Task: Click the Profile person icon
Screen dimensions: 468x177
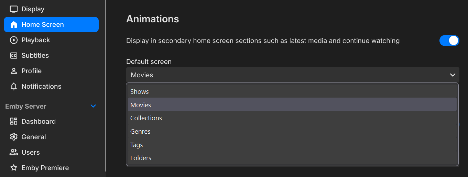Action: (x=14, y=71)
